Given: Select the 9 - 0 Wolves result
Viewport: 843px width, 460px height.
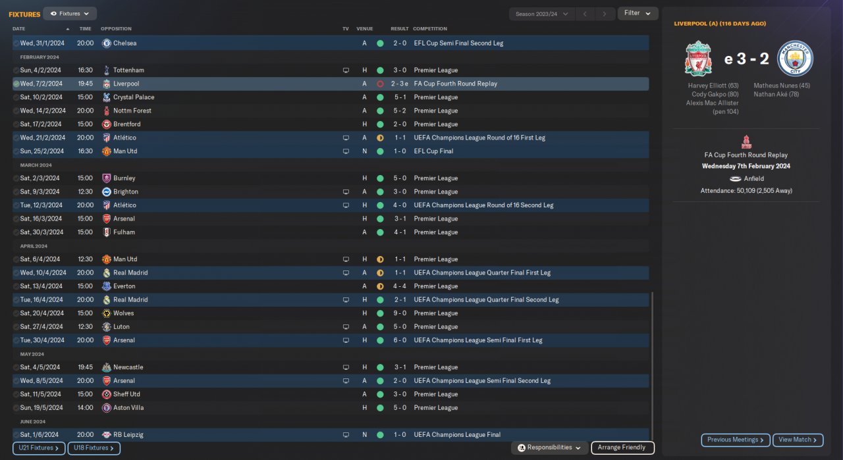Looking at the screenshot, I should [398, 313].
